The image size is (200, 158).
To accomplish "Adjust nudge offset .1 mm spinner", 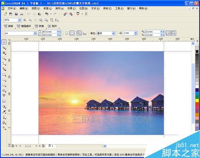I will (x=136, y=33).
